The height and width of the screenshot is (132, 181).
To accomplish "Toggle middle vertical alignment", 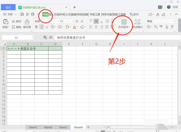I will pos(96,21).
